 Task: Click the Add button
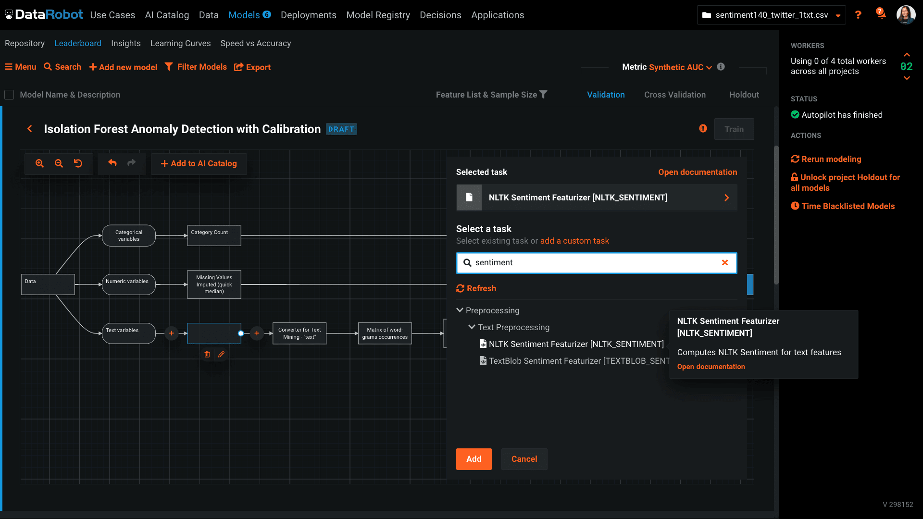(x=474, y=459)
